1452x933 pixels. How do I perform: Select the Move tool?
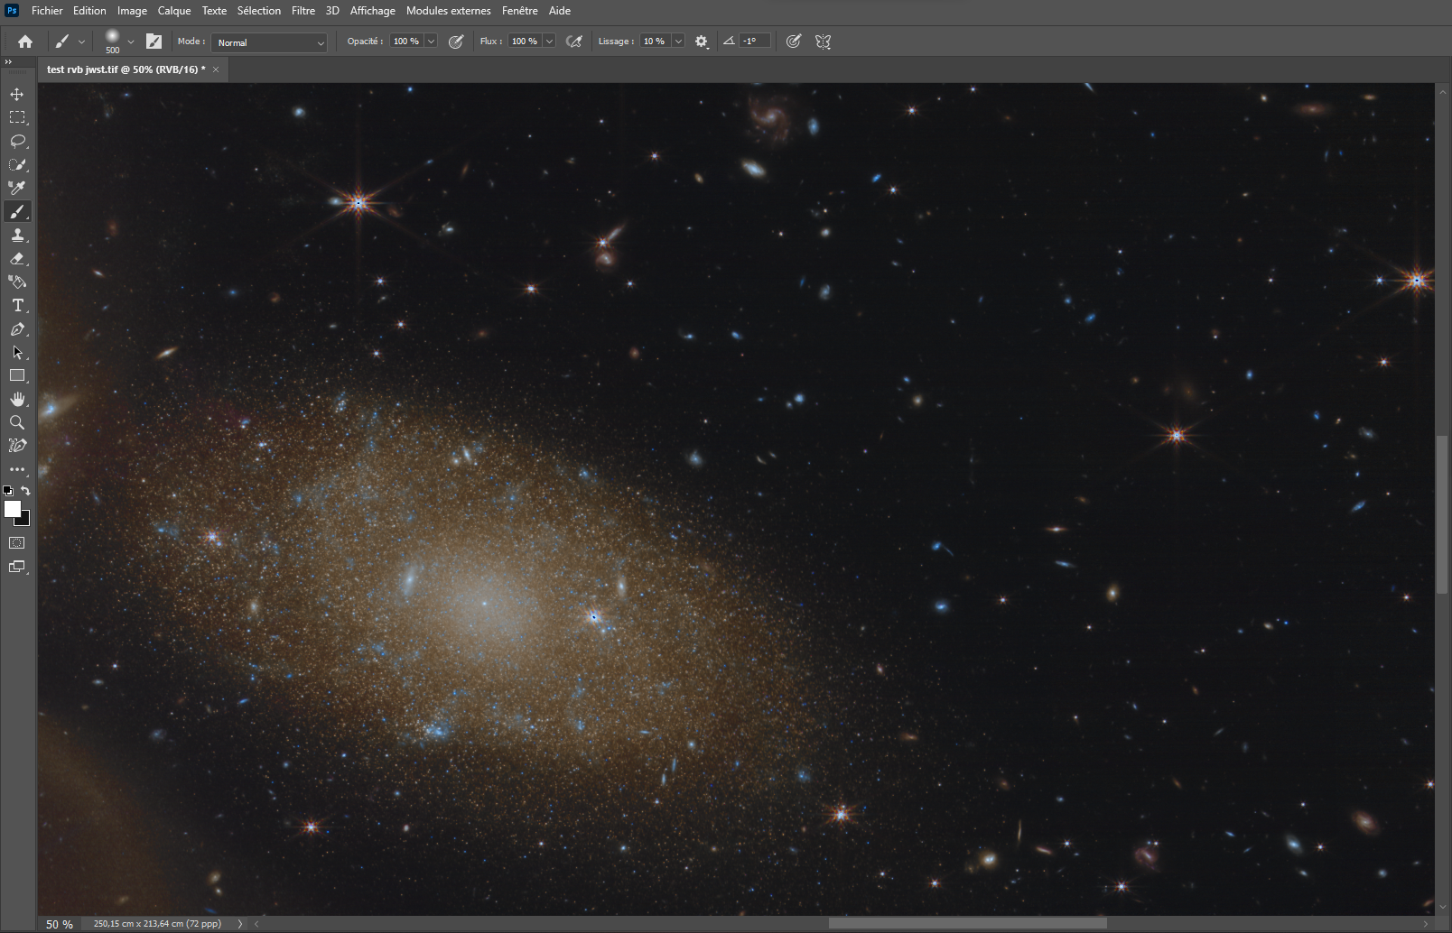click(x=17, y=94)
